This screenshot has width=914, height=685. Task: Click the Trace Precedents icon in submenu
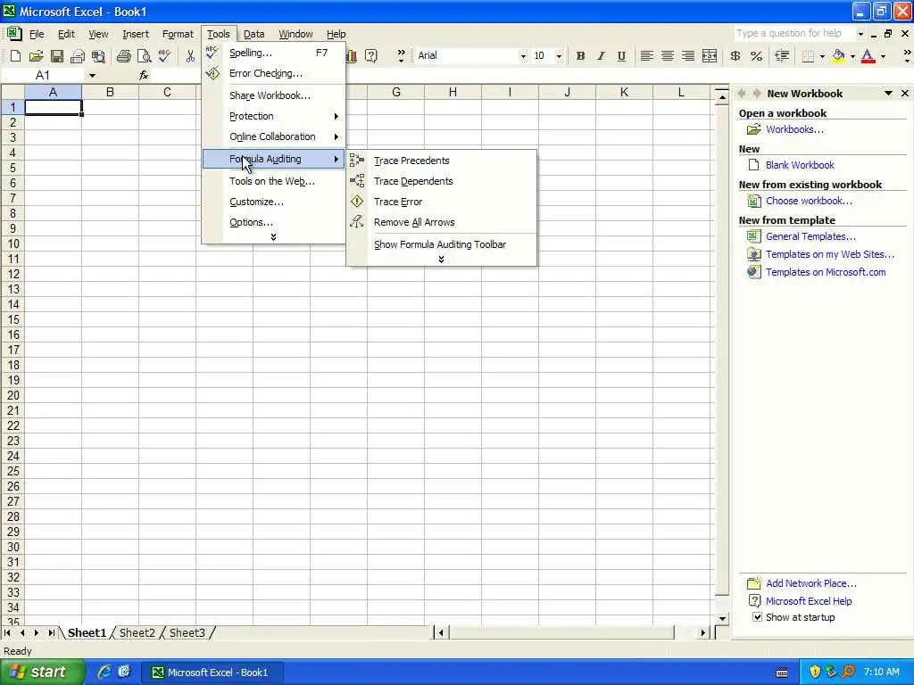(357, 161)
